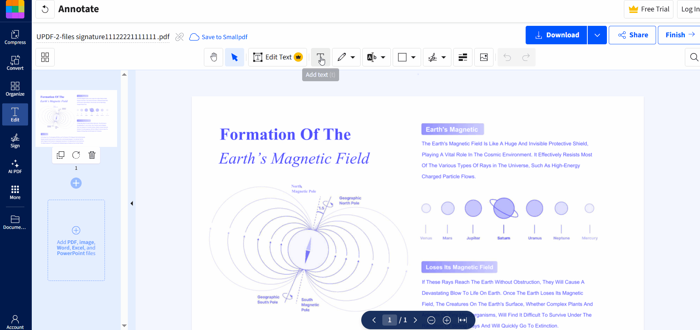Open the Compress tool in sidebar
This screenshot has width=700, height=330.
pyautogui.click(x=15, y=37)
